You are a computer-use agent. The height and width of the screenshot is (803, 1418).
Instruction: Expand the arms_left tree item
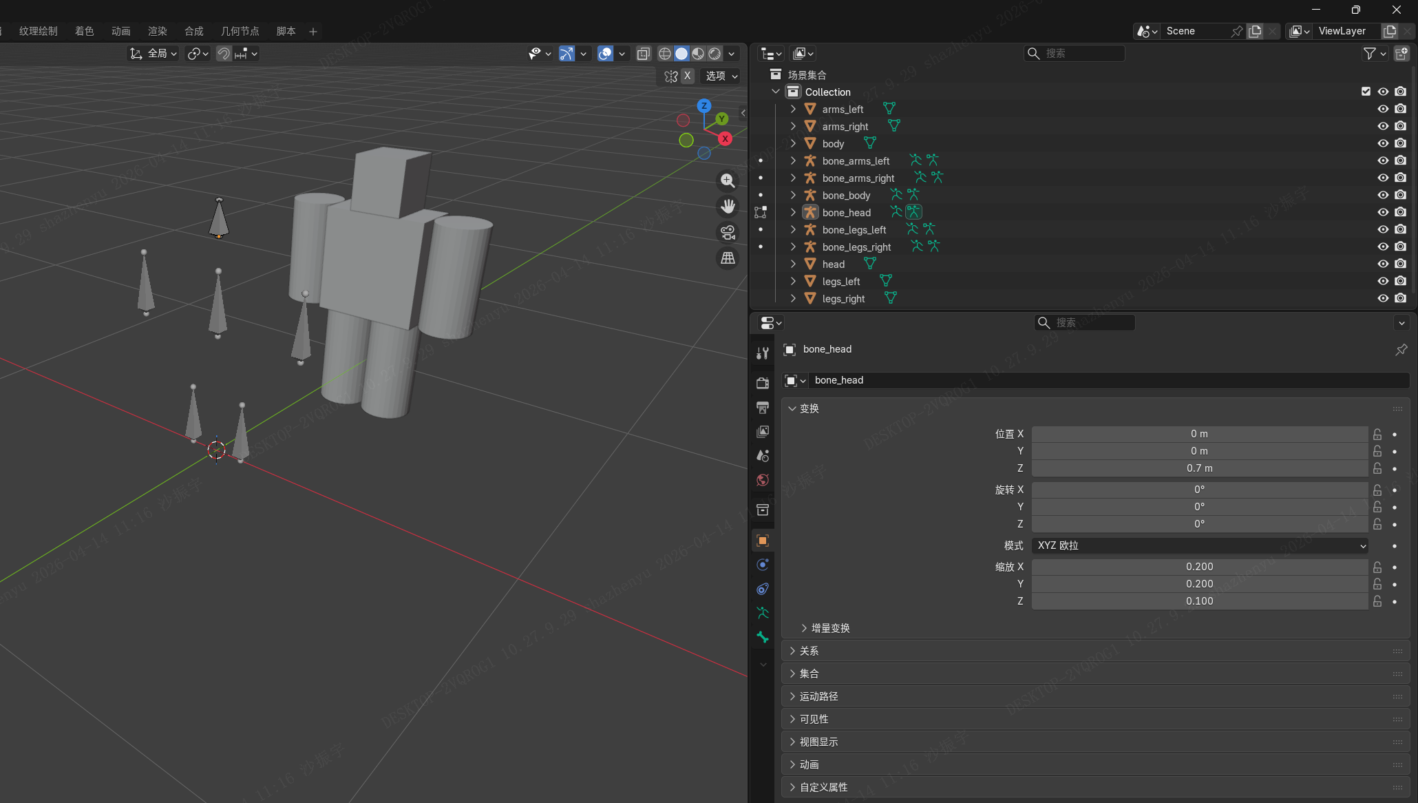pyautogui.click(x=793, y=109)
